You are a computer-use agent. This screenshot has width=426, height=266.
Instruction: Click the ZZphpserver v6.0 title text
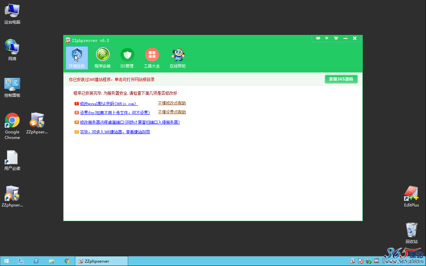(91, 41)
